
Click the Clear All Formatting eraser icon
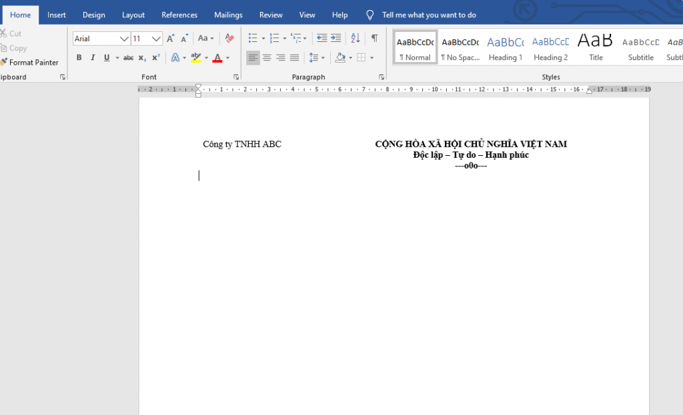coord(229,39)
